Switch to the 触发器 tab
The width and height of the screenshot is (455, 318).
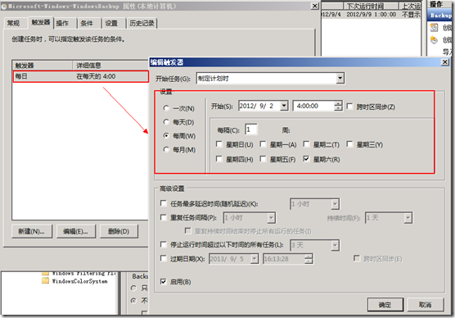41,22
